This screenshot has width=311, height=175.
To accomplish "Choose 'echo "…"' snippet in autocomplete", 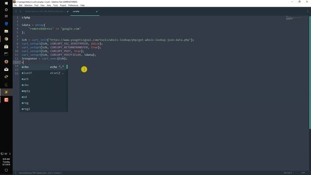I will (44, 67).
